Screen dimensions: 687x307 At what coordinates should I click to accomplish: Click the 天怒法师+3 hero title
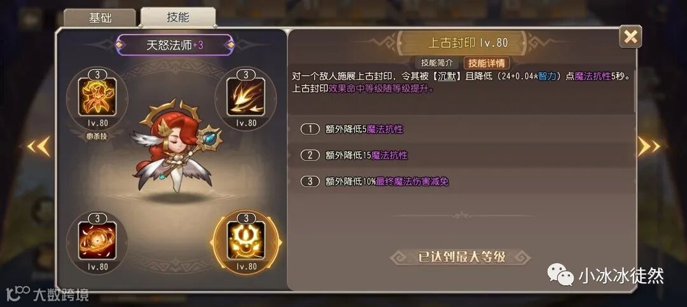point(174,45)
